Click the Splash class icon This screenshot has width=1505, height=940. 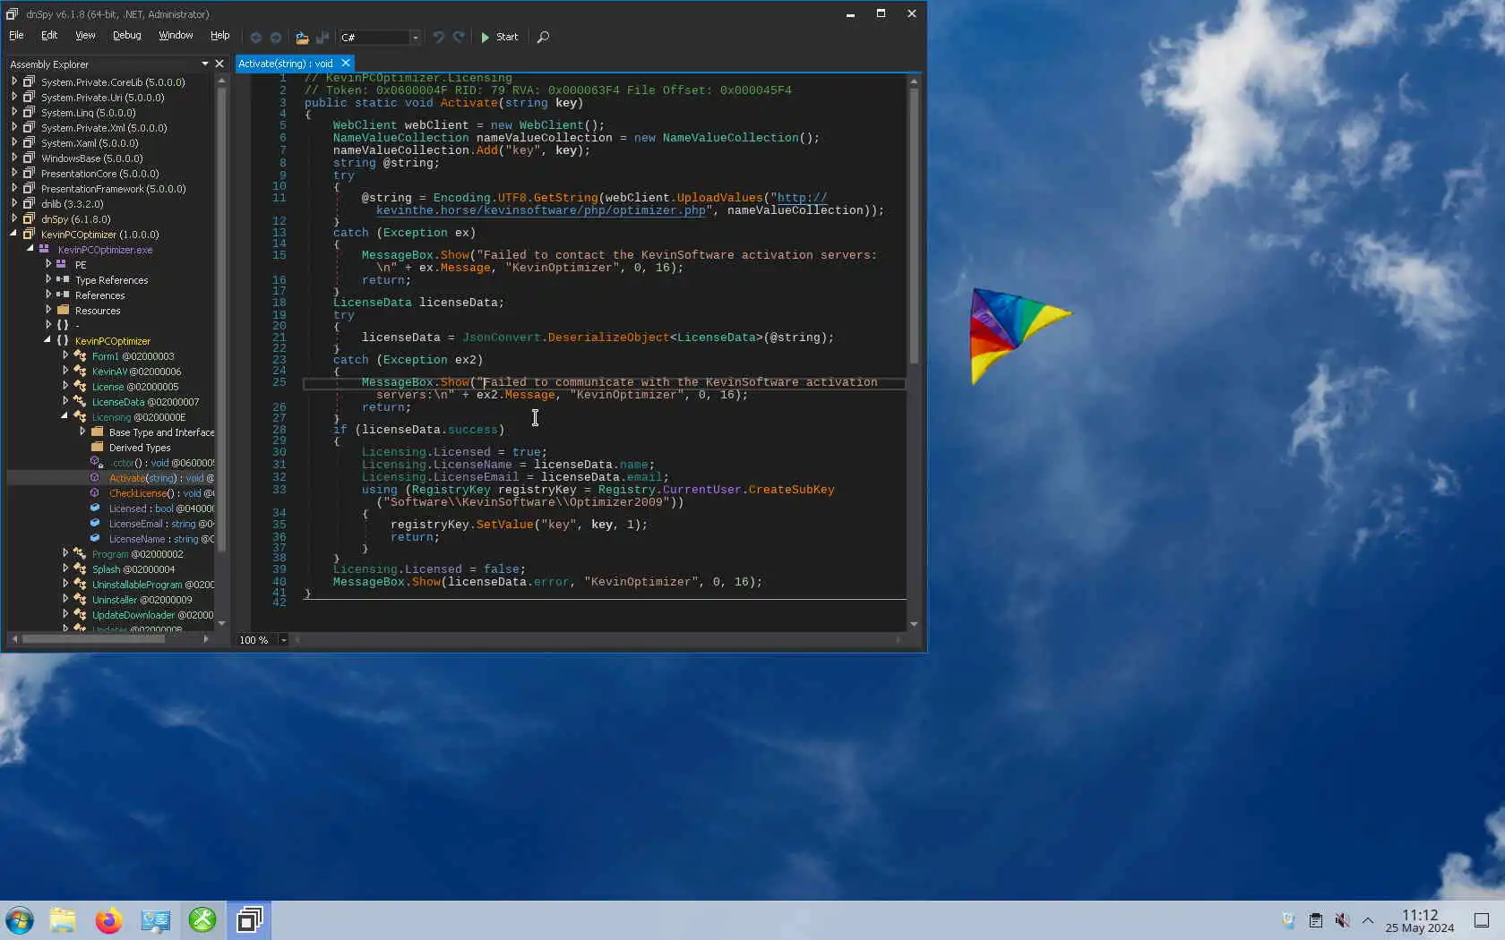click(80, 568)
